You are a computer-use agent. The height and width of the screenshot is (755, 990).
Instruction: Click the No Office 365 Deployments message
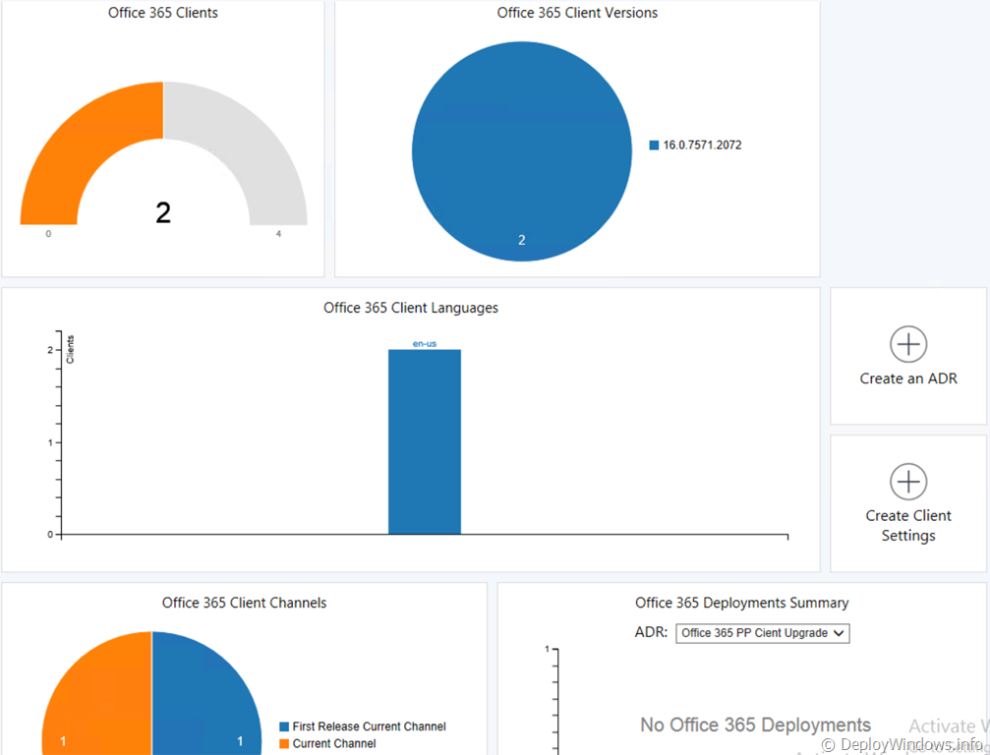point(755,726)
